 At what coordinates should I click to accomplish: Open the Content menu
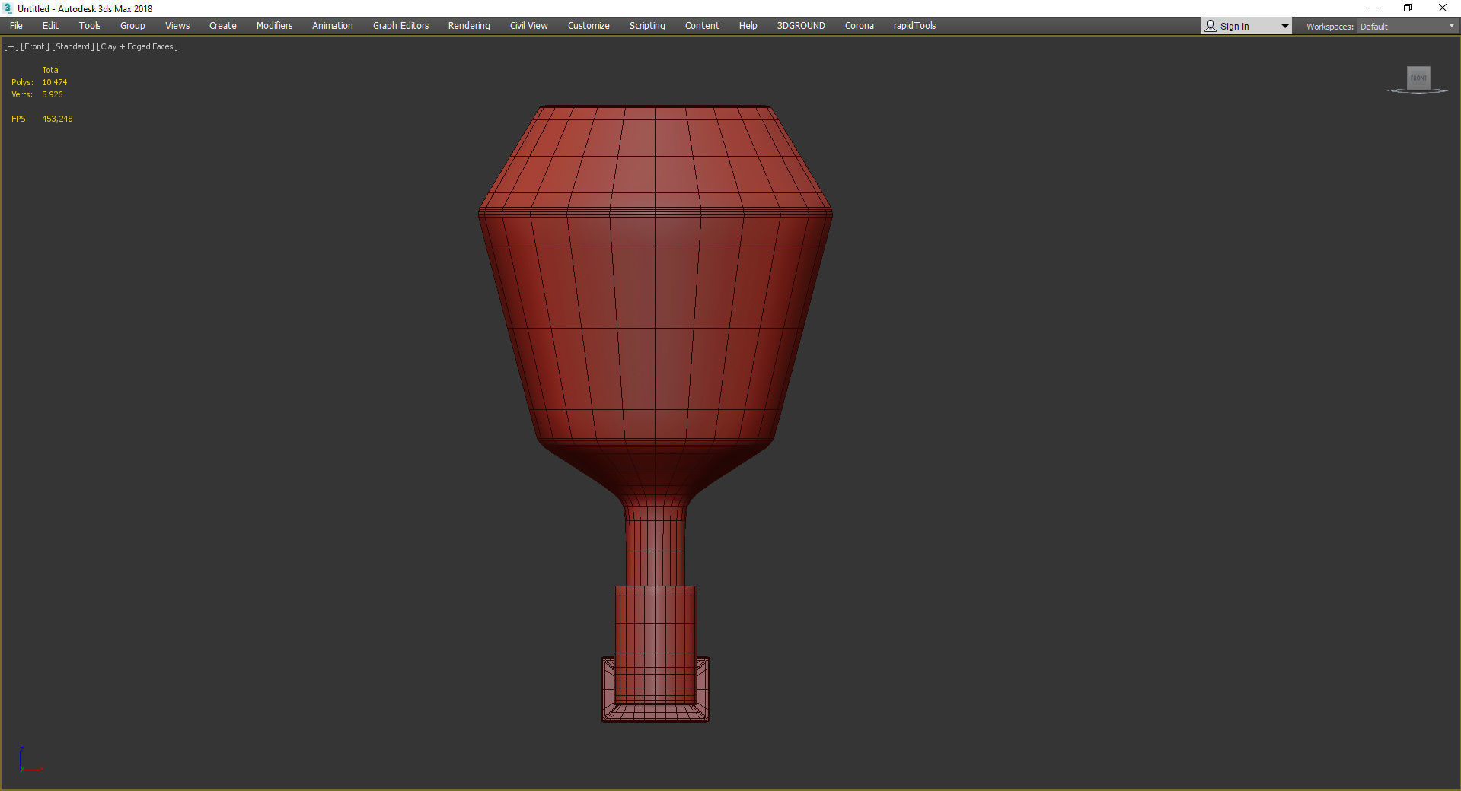[702, 26]
